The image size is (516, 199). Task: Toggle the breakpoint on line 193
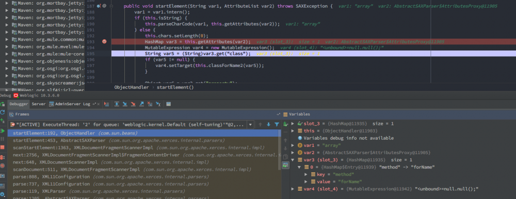[104, 41]
